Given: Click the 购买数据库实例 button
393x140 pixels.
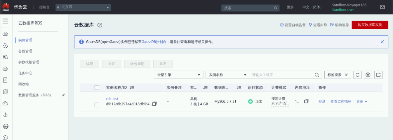Looking at the screenshot, I should (370, 25).
